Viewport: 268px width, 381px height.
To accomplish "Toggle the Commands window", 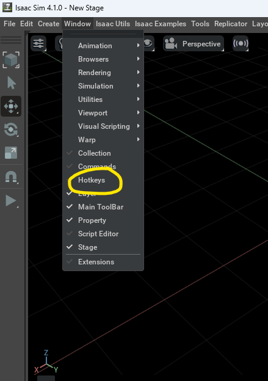I will pyautogui.click(x=103, y=167).
